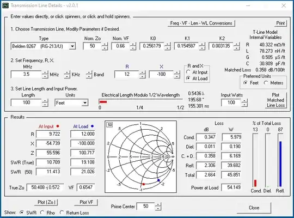Click the K0 value spinner
This screenshot has height=218, width=294.
click(168, 46)
